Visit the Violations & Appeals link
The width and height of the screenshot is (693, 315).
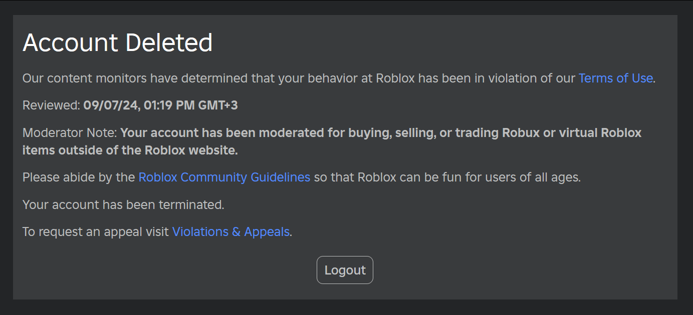230,231
